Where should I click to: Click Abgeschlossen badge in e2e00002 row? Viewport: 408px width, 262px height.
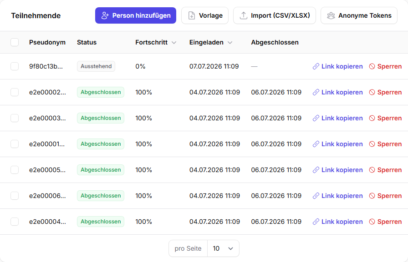pos(101,92)
